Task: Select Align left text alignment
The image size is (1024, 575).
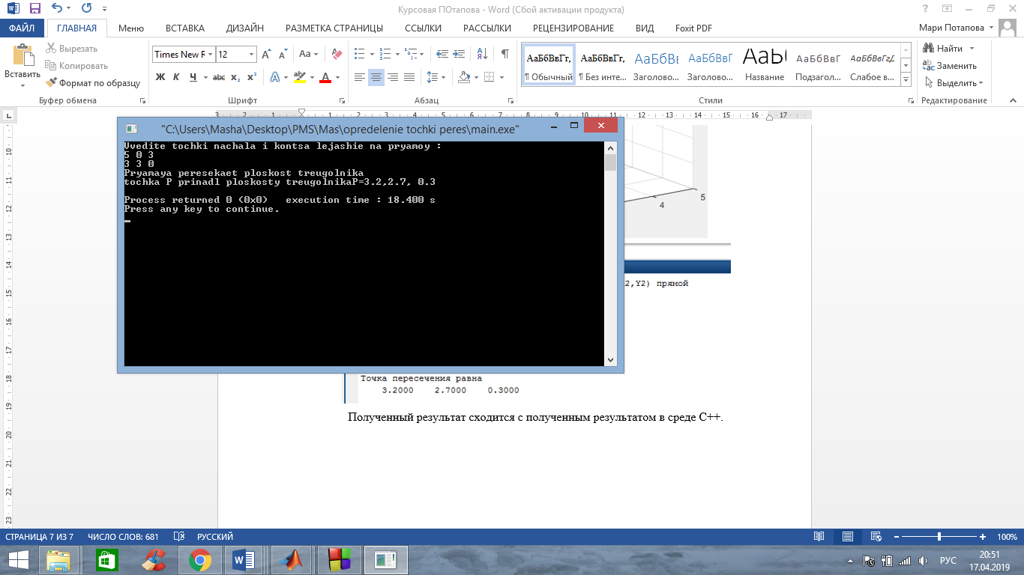Action: click(360, 77)
